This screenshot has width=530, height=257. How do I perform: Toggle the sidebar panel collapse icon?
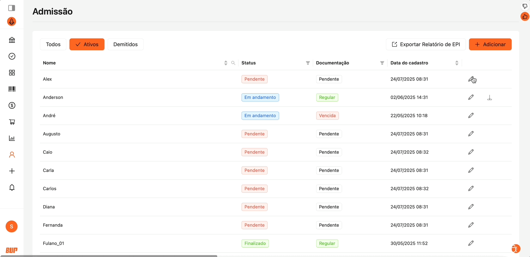click(12, 8)
